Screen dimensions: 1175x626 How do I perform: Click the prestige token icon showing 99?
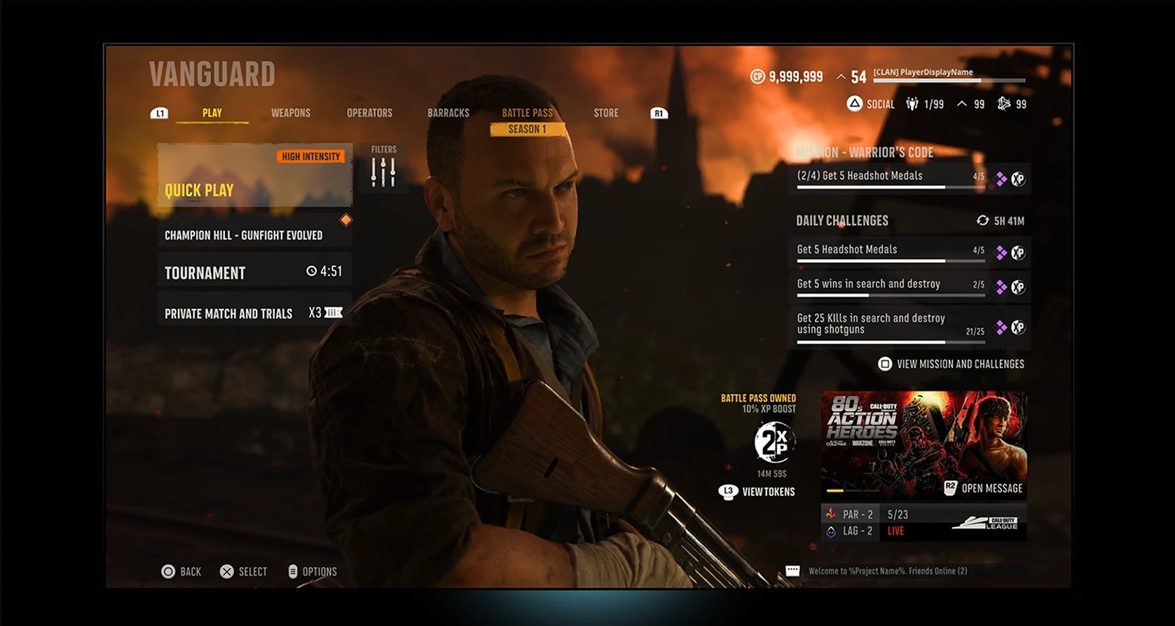click(1004, 104)
